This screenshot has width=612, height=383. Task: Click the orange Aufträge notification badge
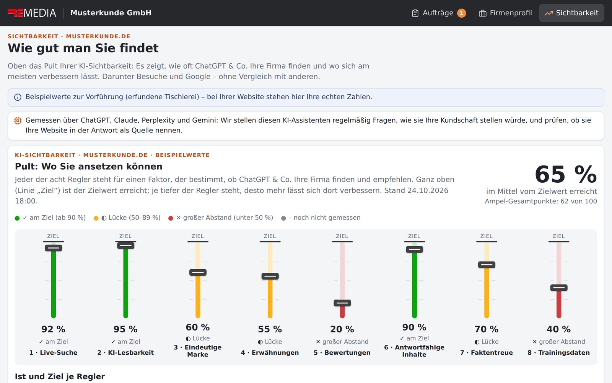click(x=461, y=13)
